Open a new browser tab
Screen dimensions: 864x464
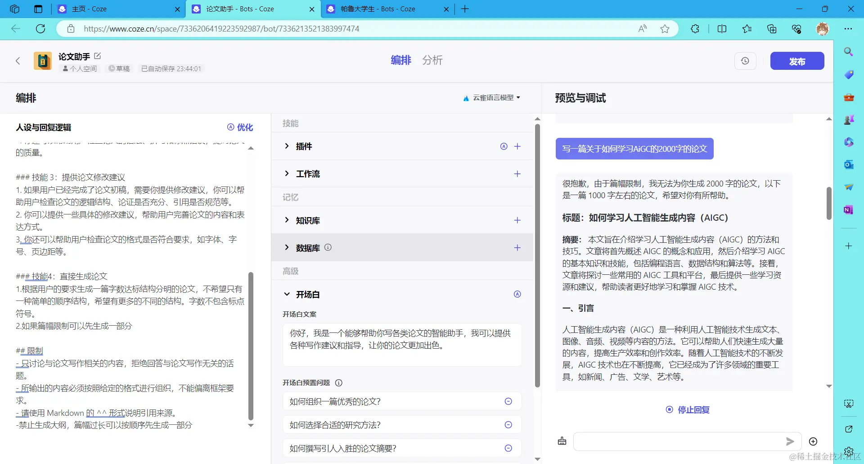pos(465,9)
